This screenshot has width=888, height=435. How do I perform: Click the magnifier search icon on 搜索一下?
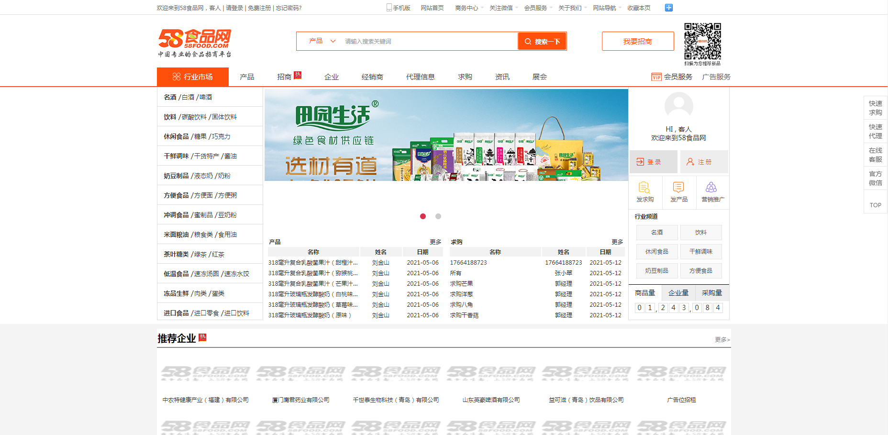528,41
